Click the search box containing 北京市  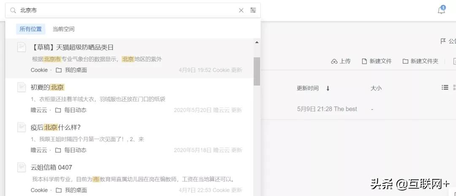(133, 11)
